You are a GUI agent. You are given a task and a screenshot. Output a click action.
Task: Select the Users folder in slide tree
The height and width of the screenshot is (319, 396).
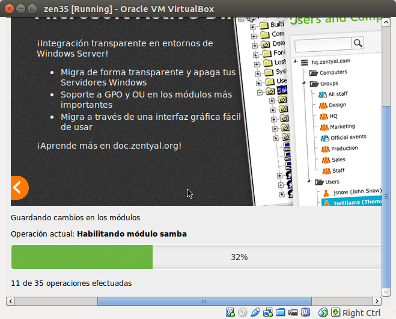pos(332,182)
